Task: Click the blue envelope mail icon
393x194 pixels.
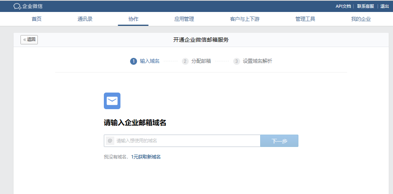Action: pos(112,101)
